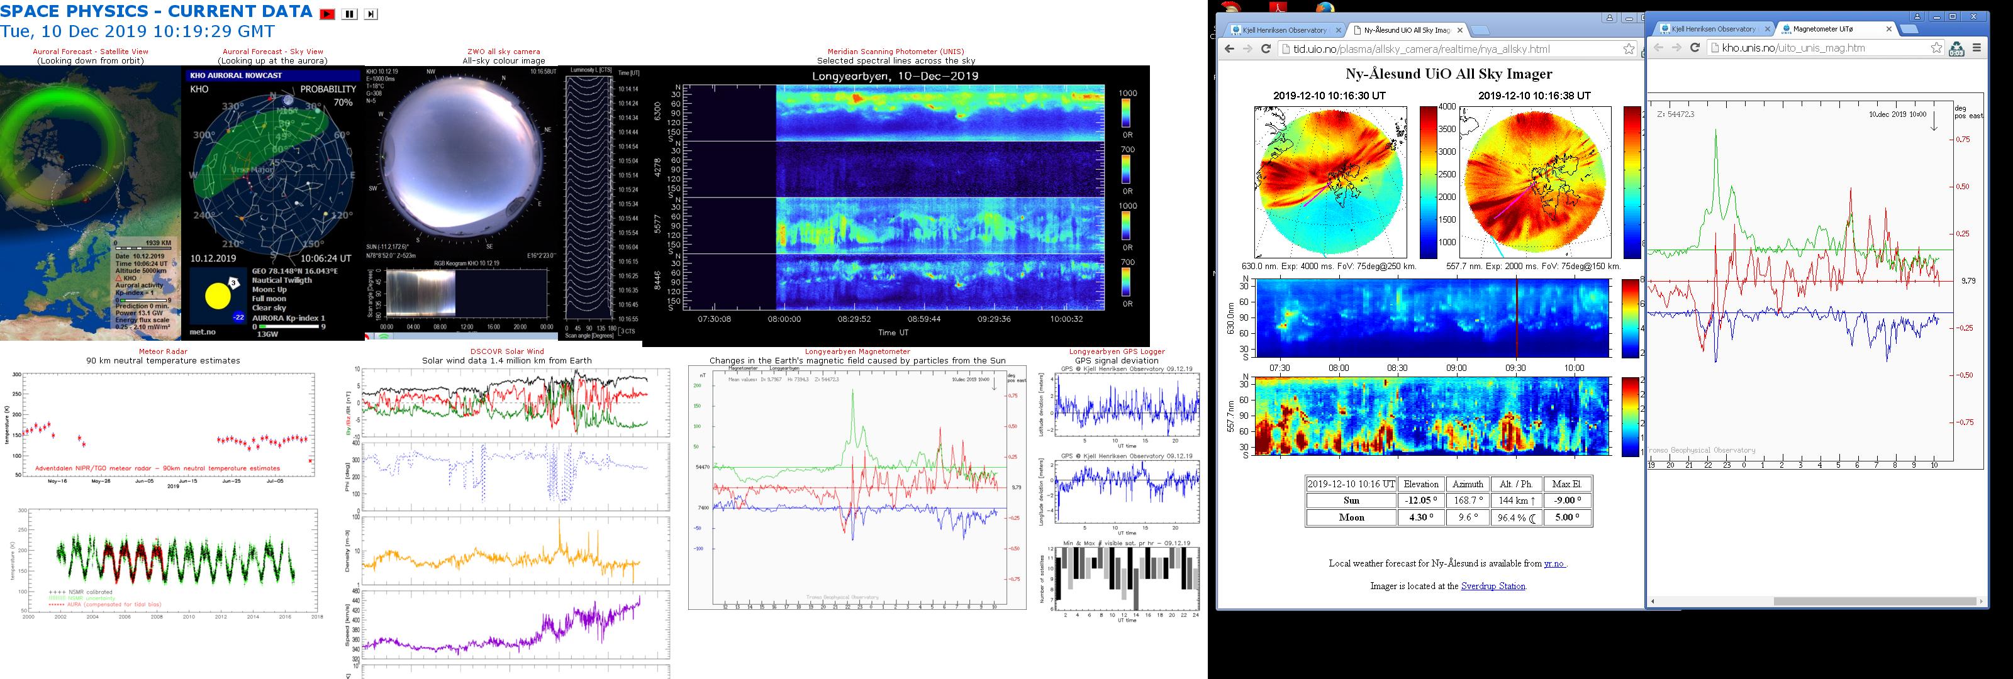Follow the Sverdrup Station link
Viewport: 2013px width, 679px height.
pyautogui.click(x=1493, y=586)
